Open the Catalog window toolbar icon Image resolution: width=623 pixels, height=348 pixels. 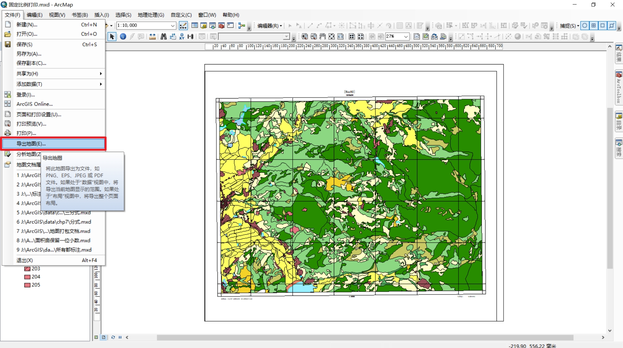pyautogui.click(x=204, y=25)
